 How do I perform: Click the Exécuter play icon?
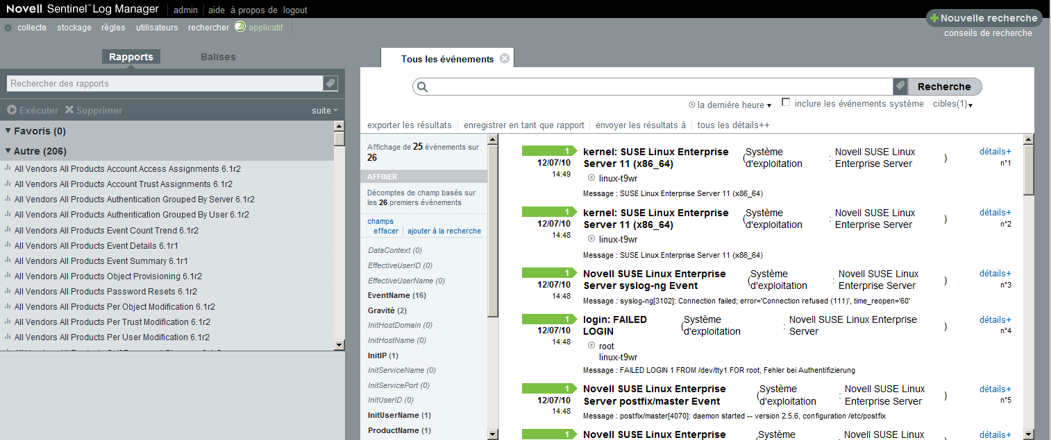(x=12, y=110)
